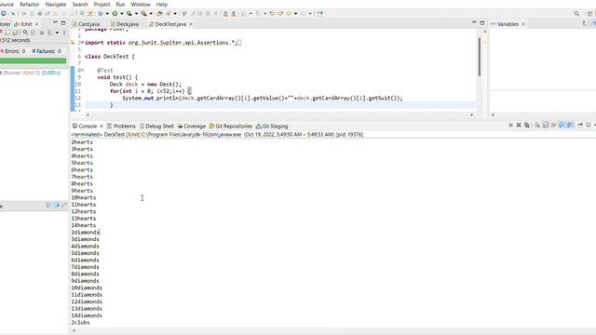Click the editor vertical scrollbar thumb
596x335 pixels.
coord(480,57)
